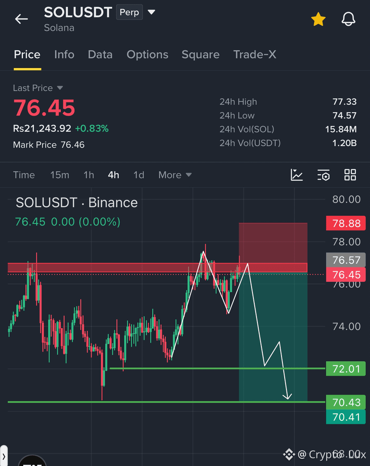Go back using the arrow icon

(21, 19)
